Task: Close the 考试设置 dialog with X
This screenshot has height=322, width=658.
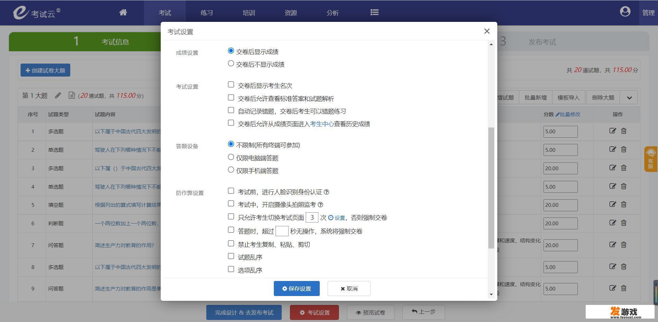Action: pos(487,31)
